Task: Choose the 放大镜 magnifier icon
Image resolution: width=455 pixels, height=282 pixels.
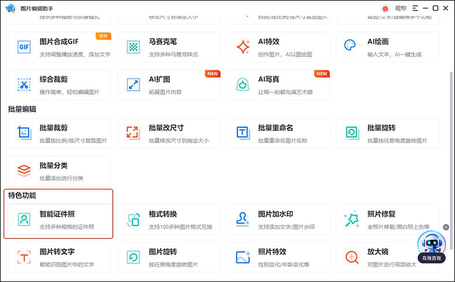Action: click(x=352, y=257)
